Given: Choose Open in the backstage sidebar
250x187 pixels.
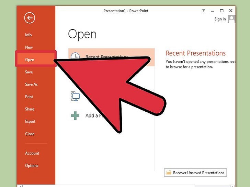Looking at the screenshot, I should click(36, 59).
